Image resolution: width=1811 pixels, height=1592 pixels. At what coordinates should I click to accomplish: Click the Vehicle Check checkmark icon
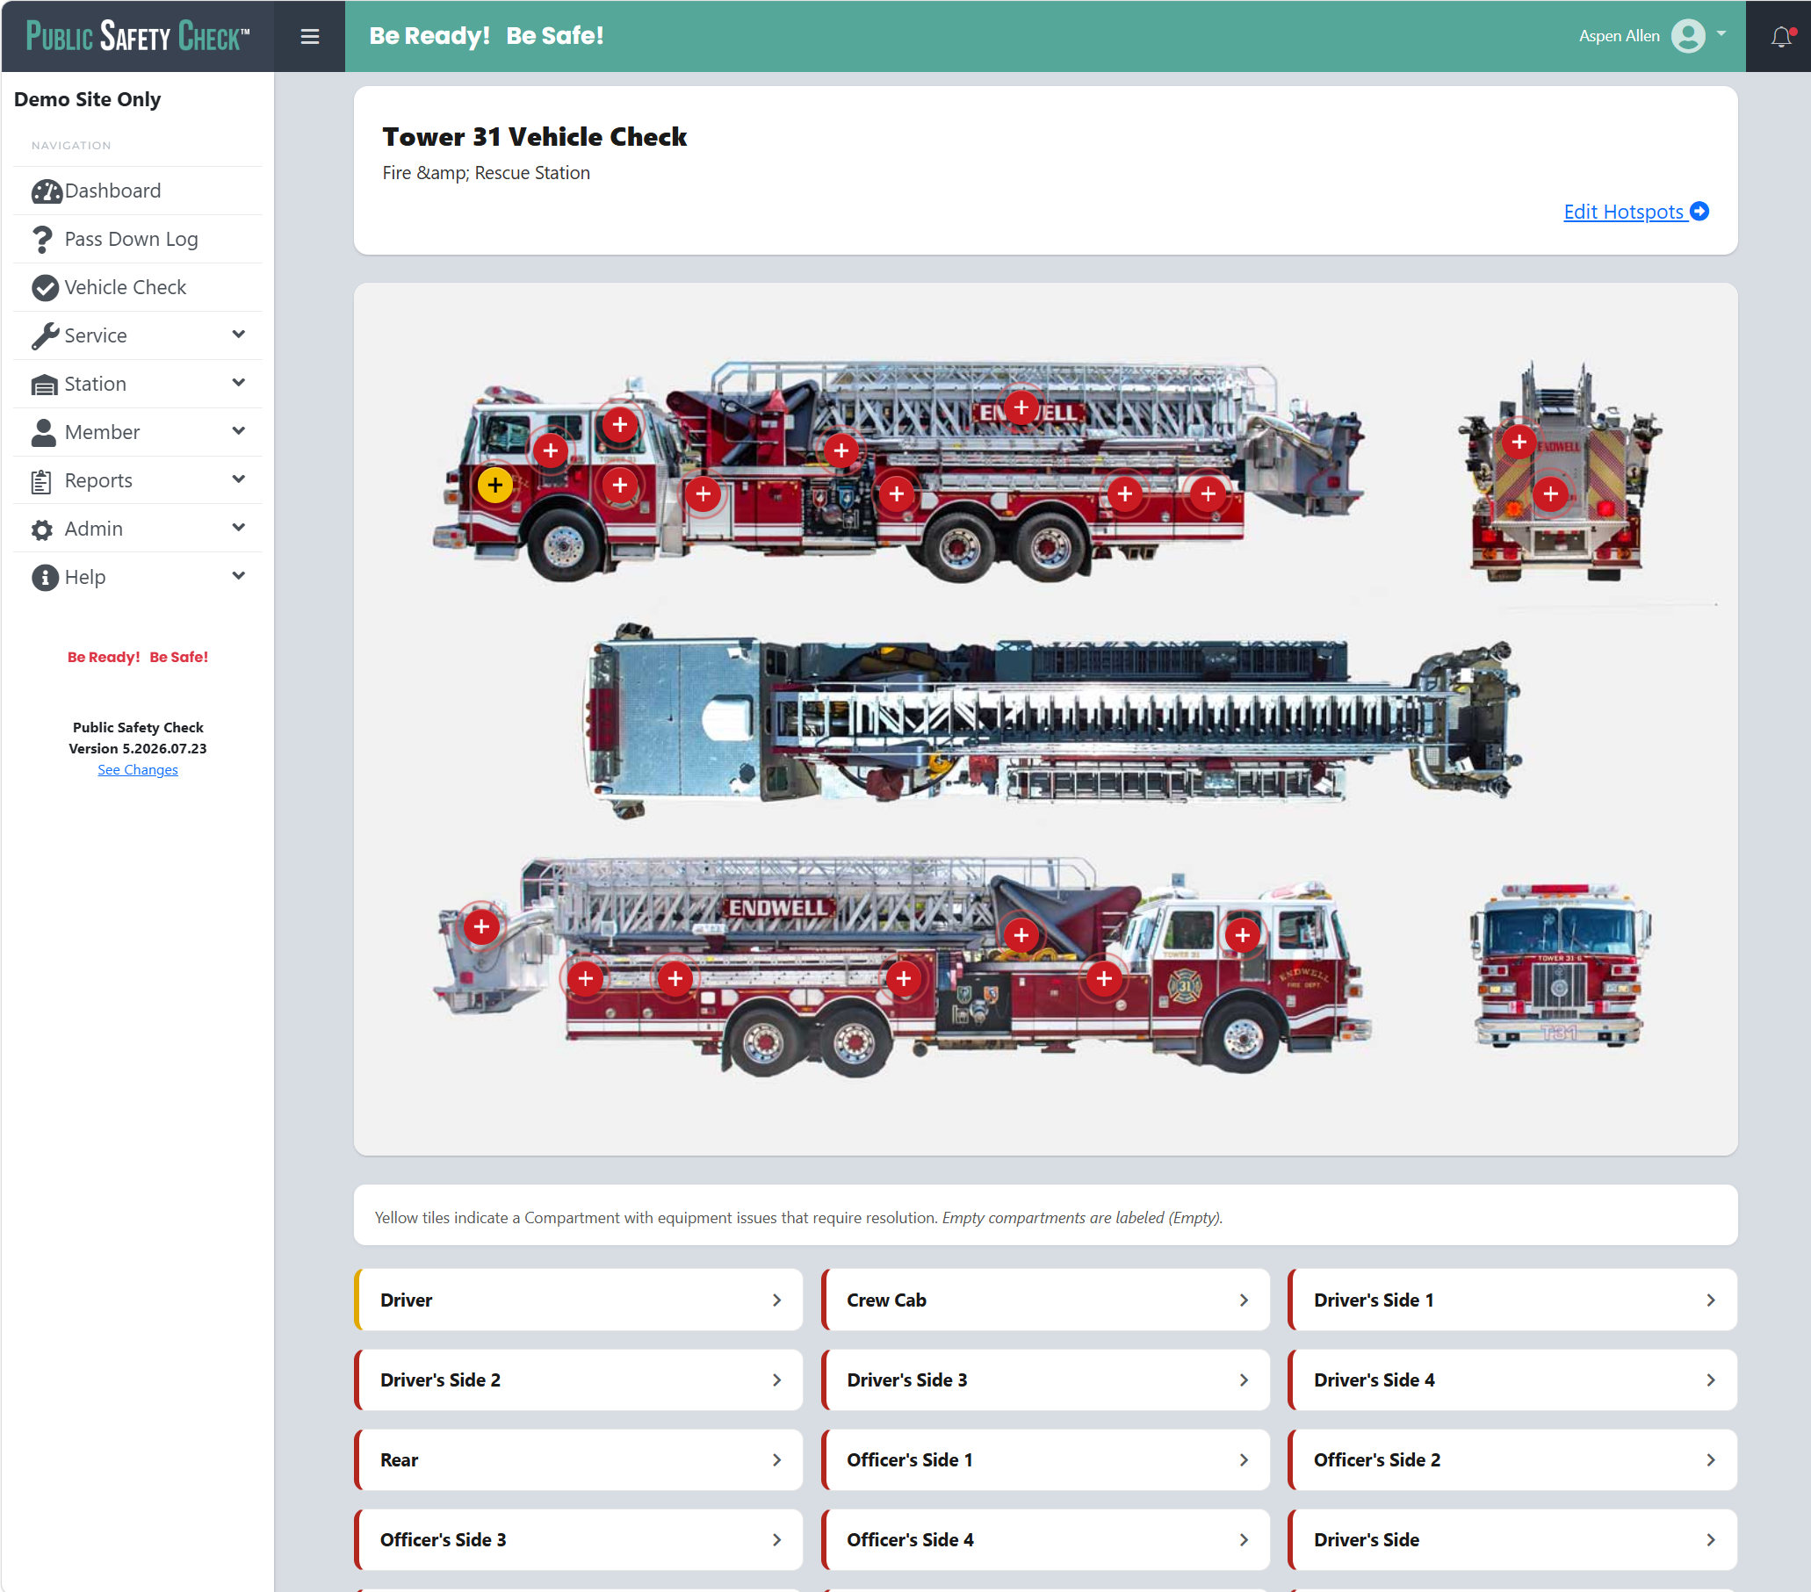coord(44,288)
